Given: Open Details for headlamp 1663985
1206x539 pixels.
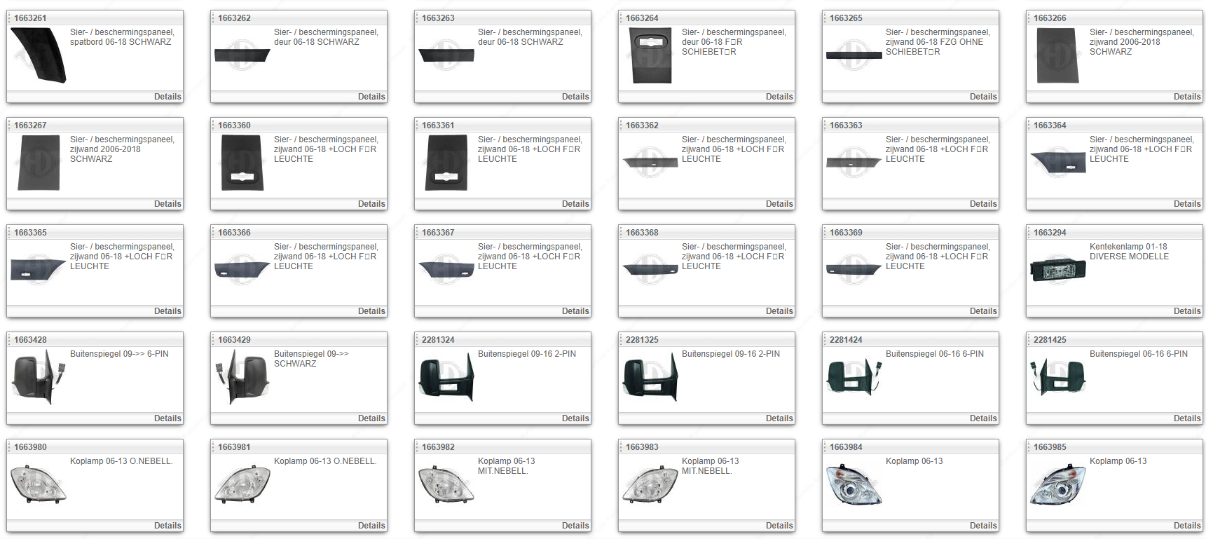Looking at the screenshot, I should (1187, 526).
